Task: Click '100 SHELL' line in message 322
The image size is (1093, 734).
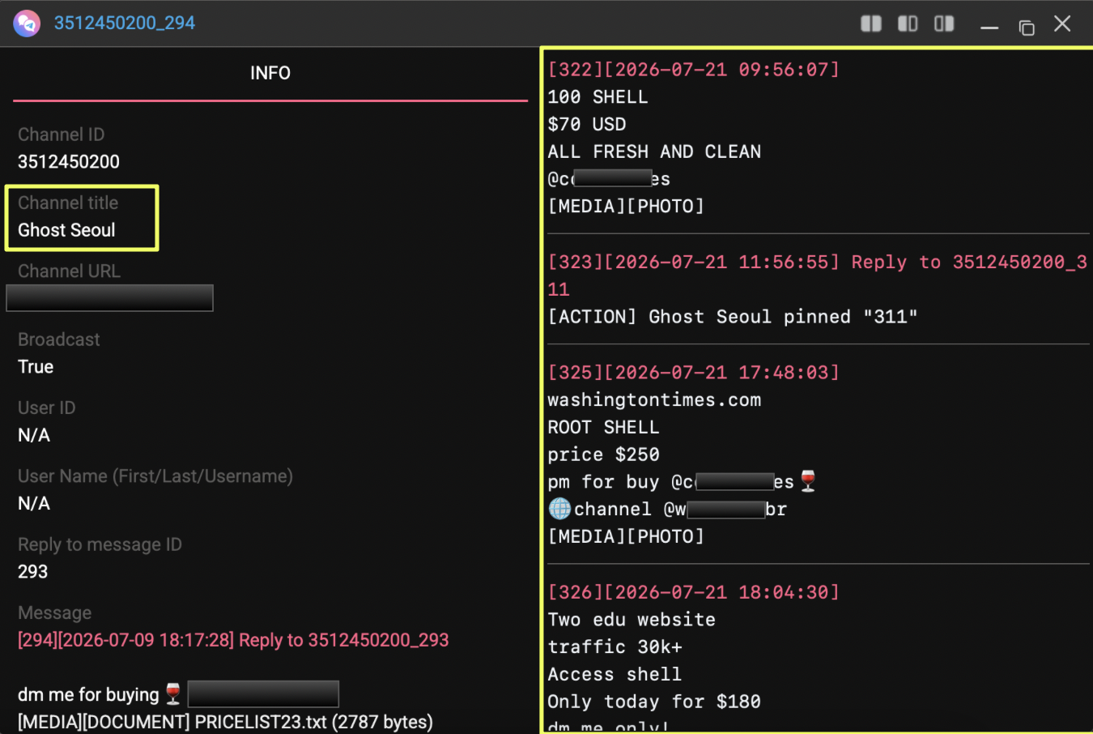Action: (x=598, y=97)
